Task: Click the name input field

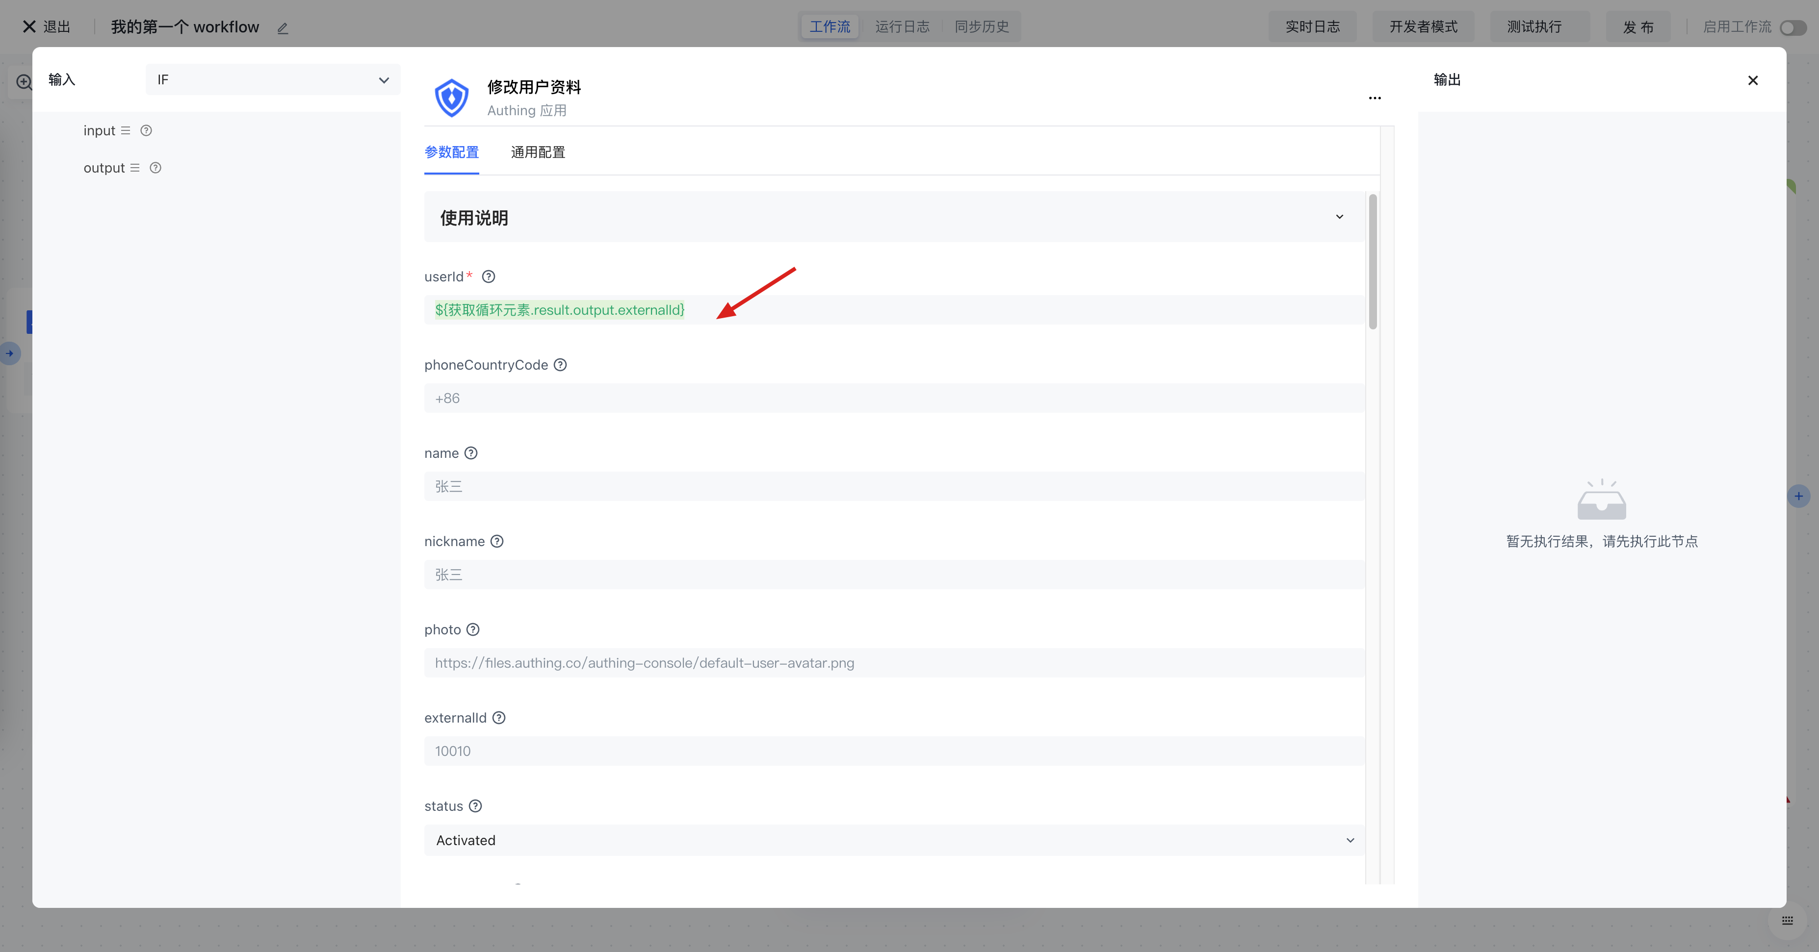Action: 894,486
